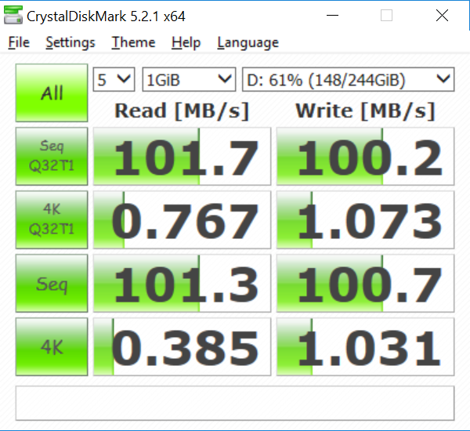Run the Seq test button

pos(52,284)
